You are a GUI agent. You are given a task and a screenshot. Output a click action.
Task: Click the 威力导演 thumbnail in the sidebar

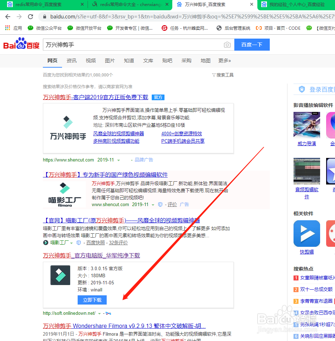[x=306, y=125]
